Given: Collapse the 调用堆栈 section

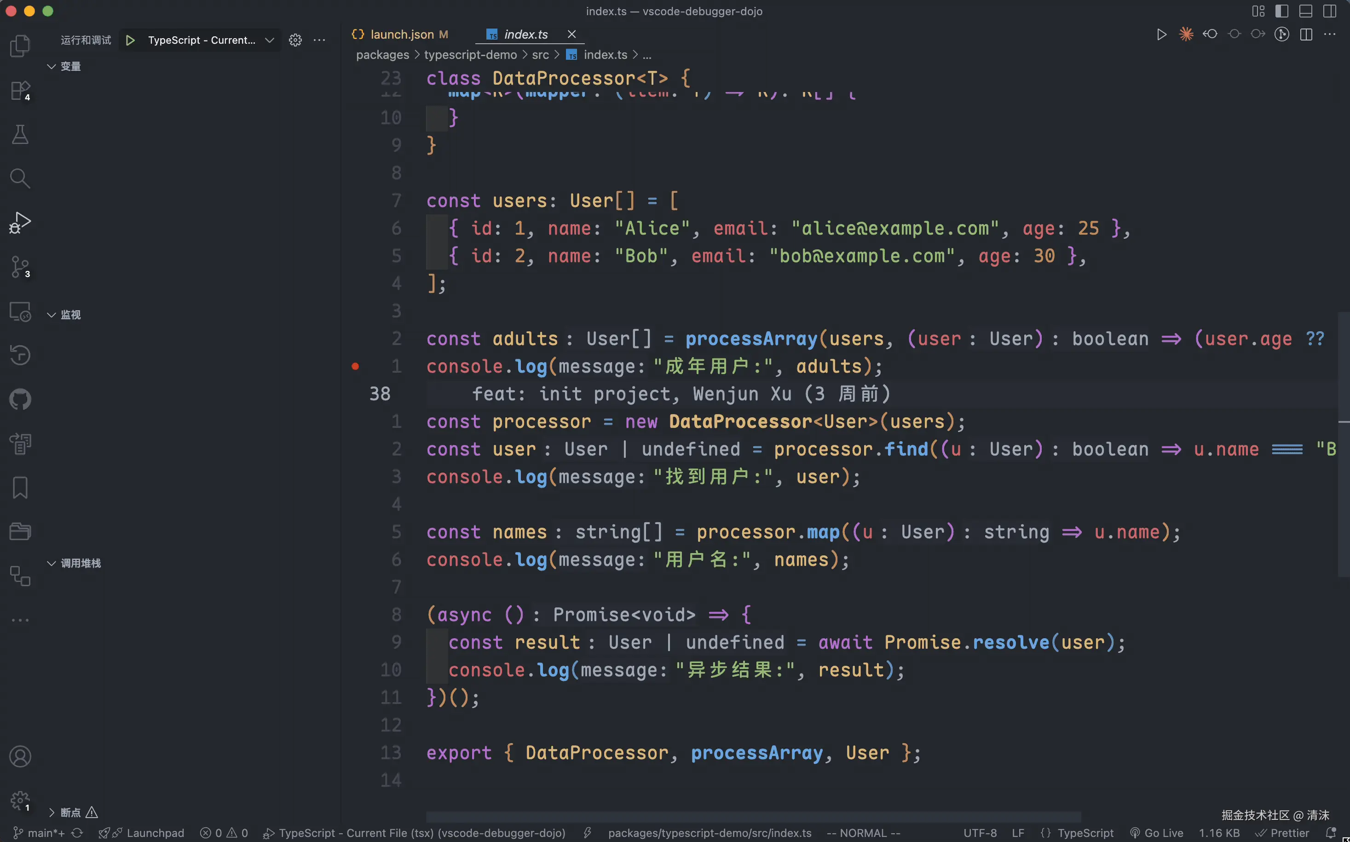Looking at the screenshot, I should [x=51, y=564].
